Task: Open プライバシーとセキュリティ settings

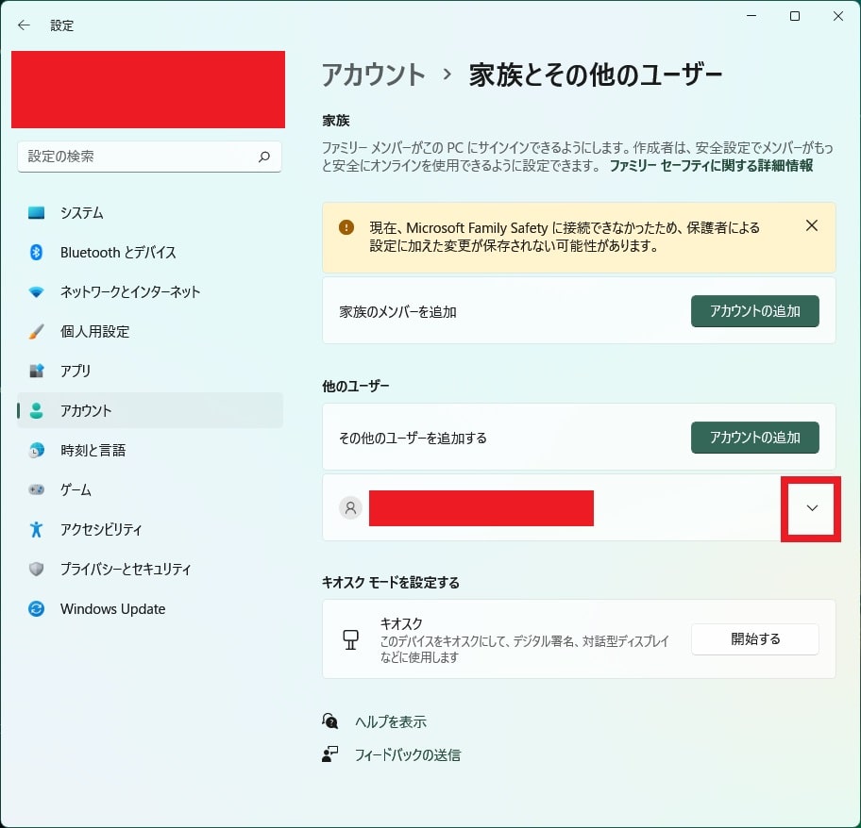Action: (150, 569)
